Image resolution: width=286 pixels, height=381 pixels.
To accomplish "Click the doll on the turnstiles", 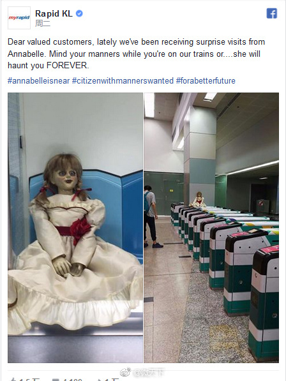I will coord(199,200).
